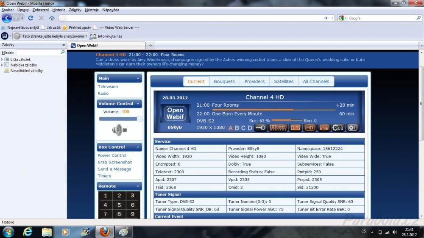The width and height of the screenshot is (424, 238).
Task: Click the Informujte nás toolbar button
Action: [106, 36]
